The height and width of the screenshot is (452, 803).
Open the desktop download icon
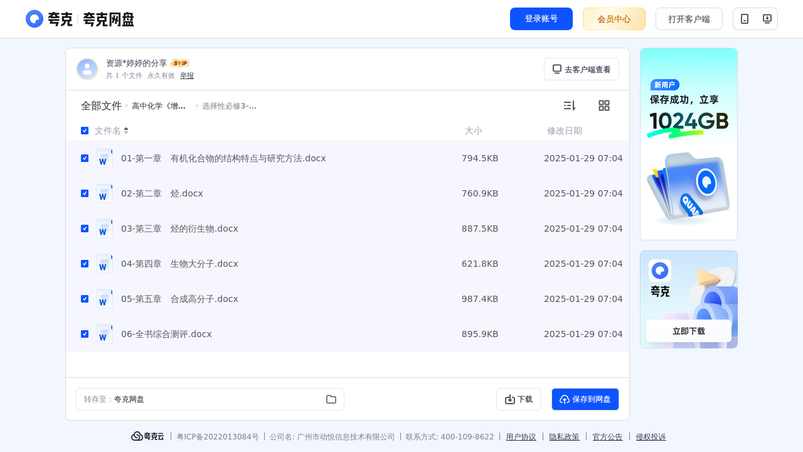tap(767, 19)
